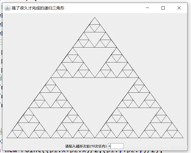Click the top apex of the Sierpinski triangle
This screenshot has width=191, height=153.
[95, 17]
